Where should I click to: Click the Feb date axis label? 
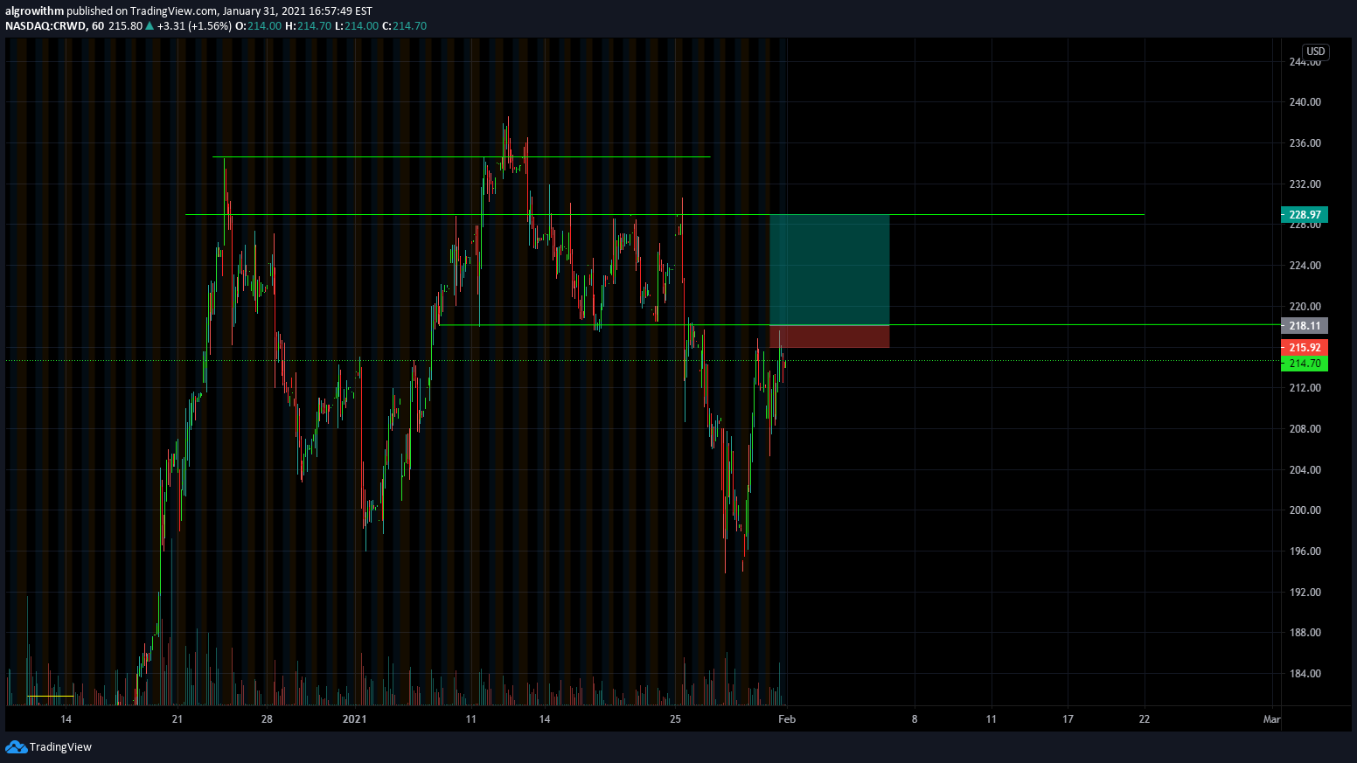787,719
